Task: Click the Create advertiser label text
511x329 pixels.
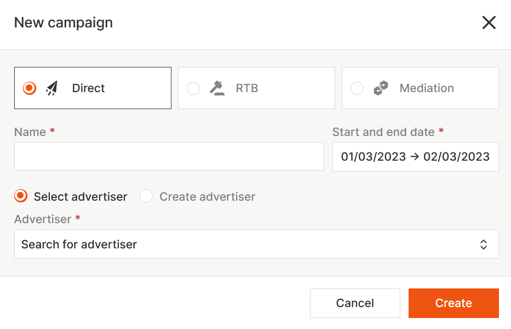Action: [207, 196]
